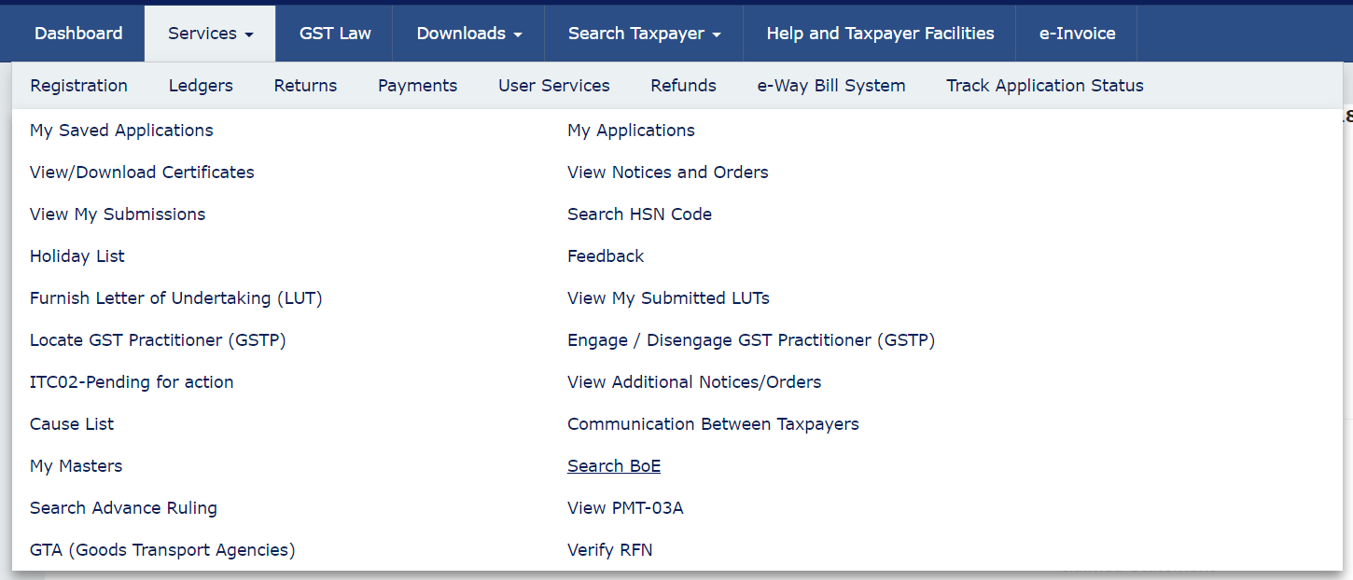Open the My Masters link

pyautogui.click(x=77, y=466)
